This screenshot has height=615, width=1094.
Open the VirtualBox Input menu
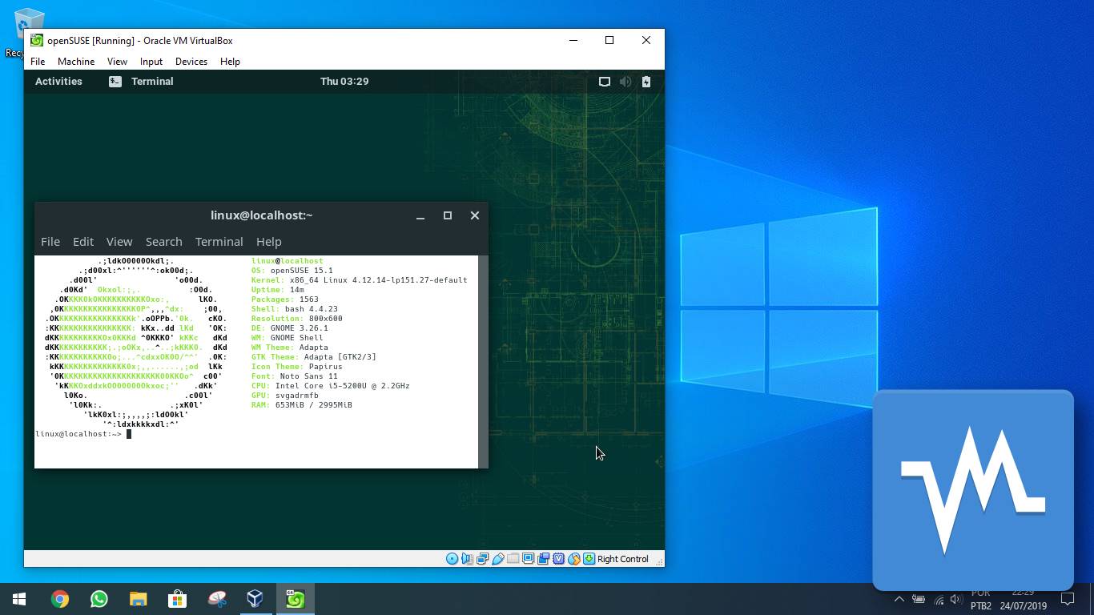pos(151,62)
